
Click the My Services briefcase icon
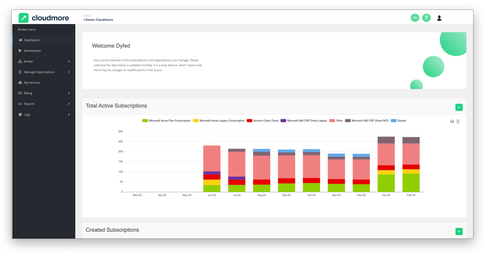coord(20,83)
